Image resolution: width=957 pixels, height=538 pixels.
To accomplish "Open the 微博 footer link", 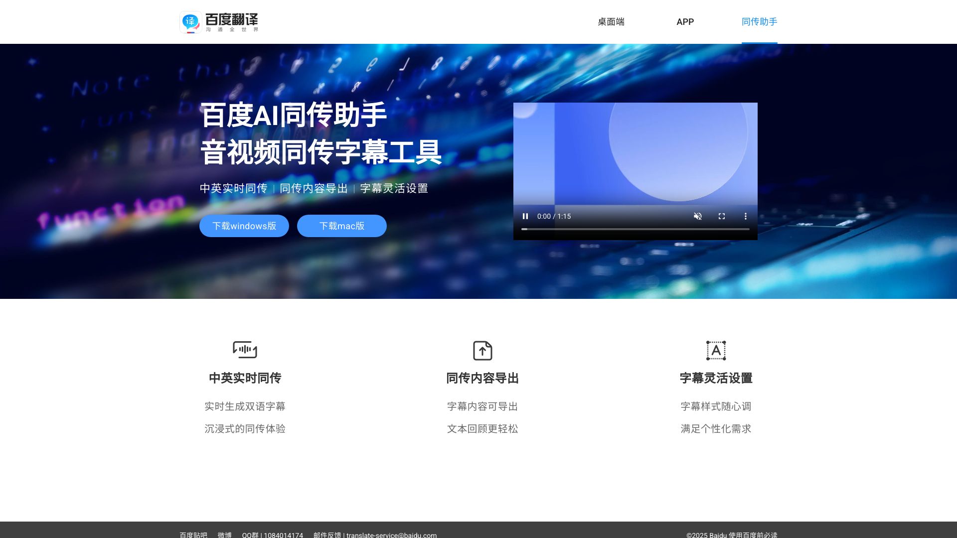I will pos(225,535).
